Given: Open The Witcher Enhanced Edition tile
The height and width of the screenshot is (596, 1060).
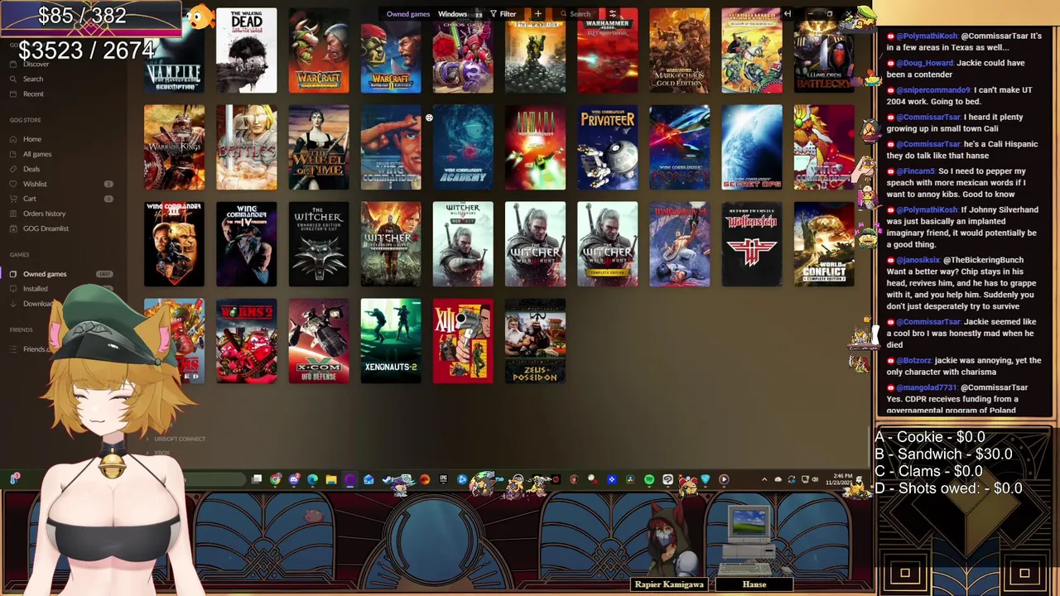Looking at the screenshot, I should (319, 244).
